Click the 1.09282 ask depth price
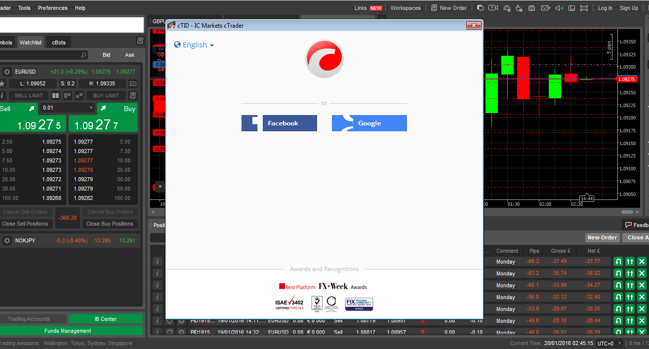The height and width of the screenshot is (349, 649). click(83, 198)
